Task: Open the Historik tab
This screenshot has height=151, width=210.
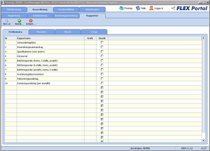Action: coord(68,32)
